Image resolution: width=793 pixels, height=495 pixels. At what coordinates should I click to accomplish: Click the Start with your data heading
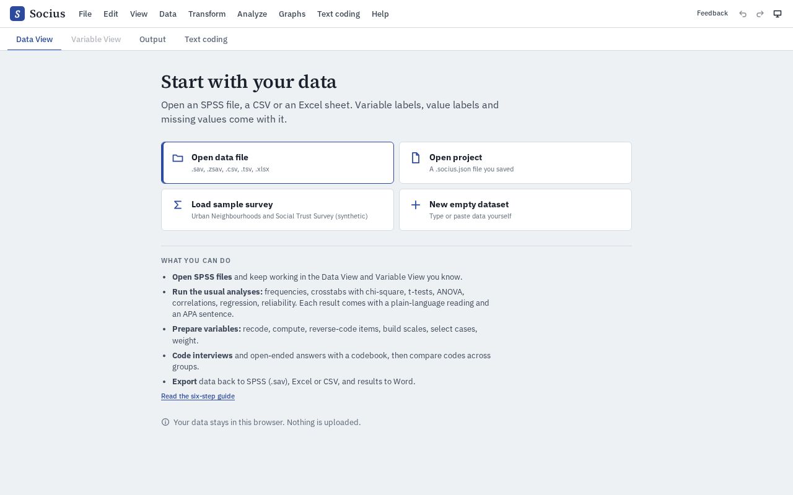(248, 82)
